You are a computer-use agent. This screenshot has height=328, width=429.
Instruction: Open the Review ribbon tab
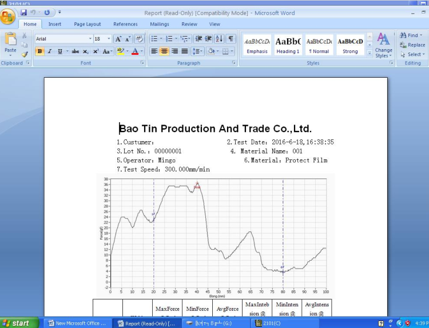(x=189, y=25)
